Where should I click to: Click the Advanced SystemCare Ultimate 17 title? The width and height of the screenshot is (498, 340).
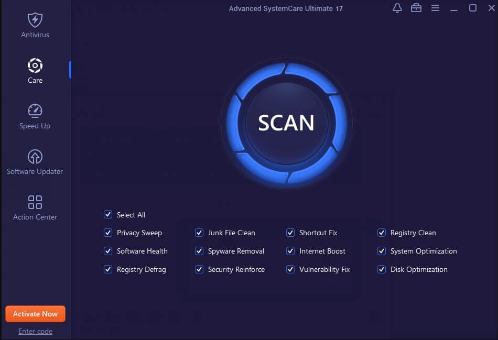pyautogui.click(x=286, y=8)
